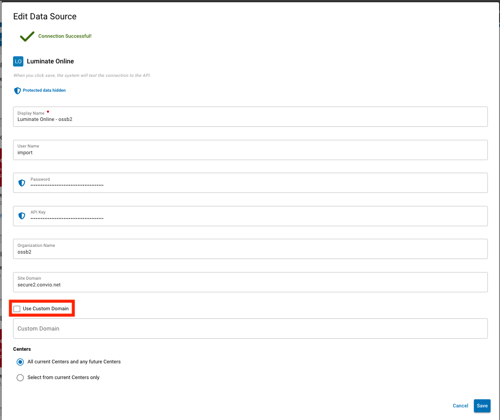Click the LO Luminate Online logo icon
Screen dimensions: 500x420
click(x=18, y=61)
